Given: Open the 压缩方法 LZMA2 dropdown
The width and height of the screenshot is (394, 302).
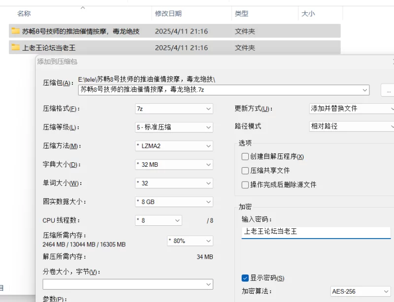Looking at the screenshot, I should coord(174,146).
